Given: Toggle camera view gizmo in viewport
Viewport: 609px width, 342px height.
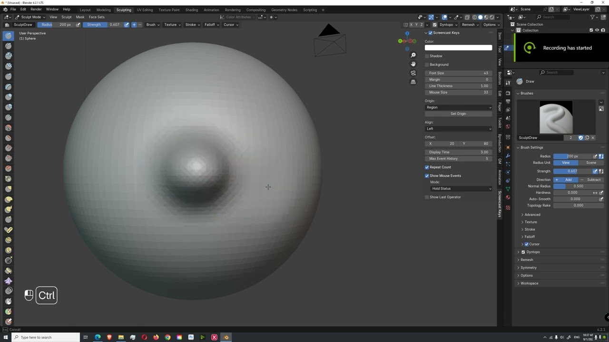Looking at the screenshot, I should click(413, 73).
